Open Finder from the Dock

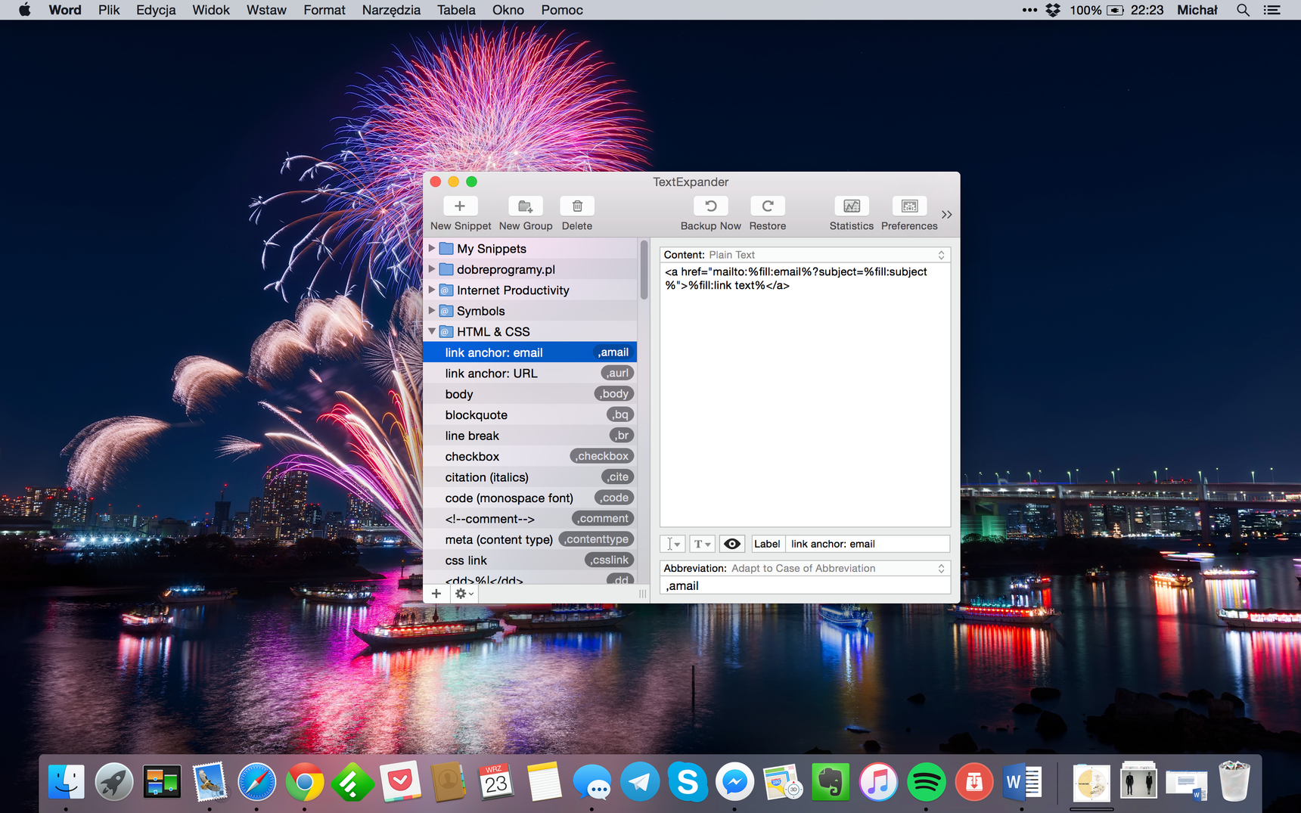click(x=67, y=781)
